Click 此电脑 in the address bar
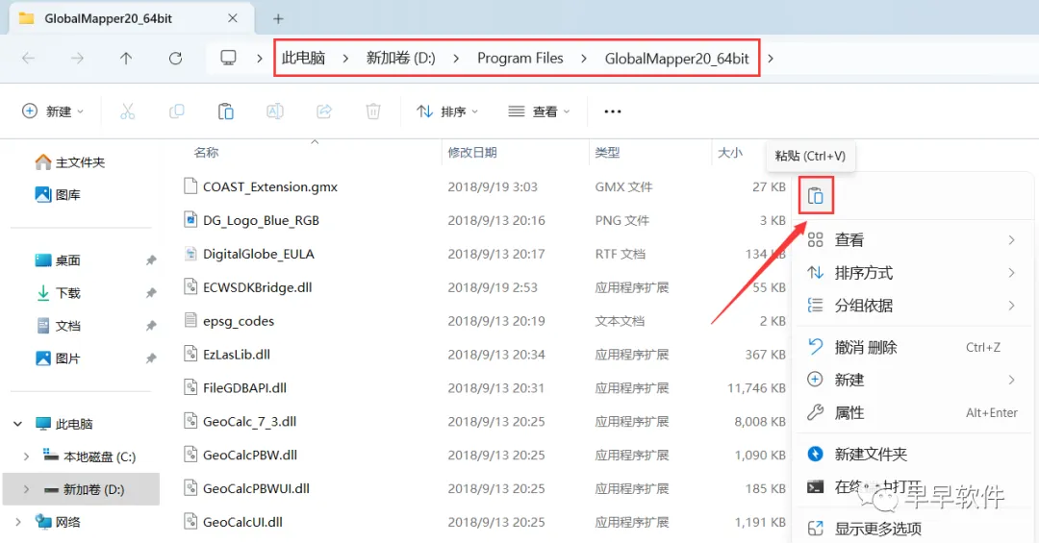Image resolution: width=1039 pixels, height=543 pixels. [303, 59]
